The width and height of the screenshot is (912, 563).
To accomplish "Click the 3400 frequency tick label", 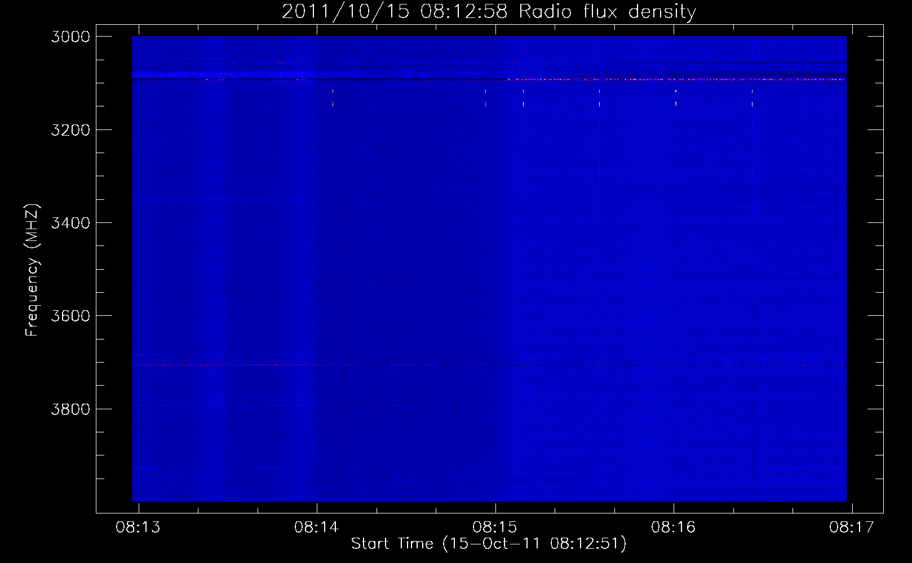I will pos(70,223).
